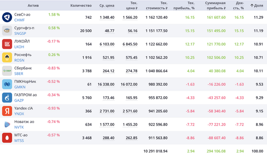Sort by Количество column header
This screenshot has height=157, width=267.
point(81,5)
